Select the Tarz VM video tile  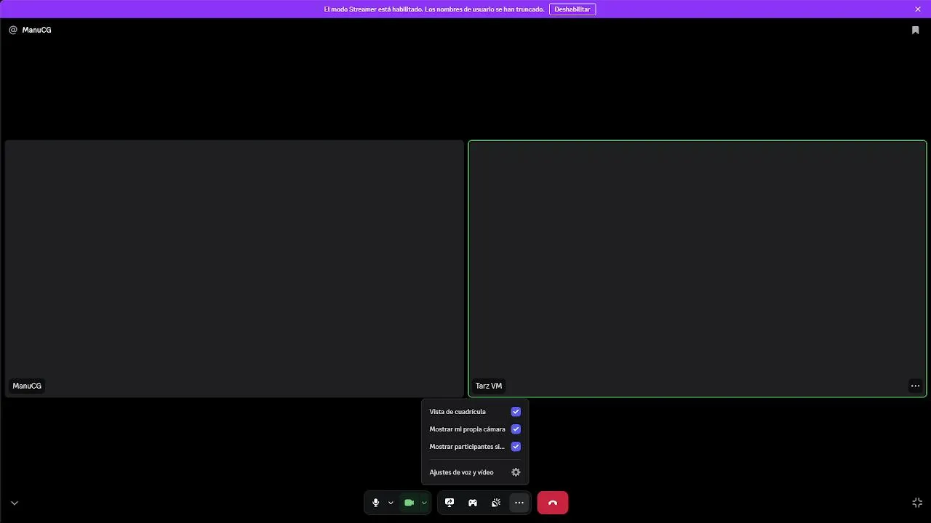tap(698, 269)
